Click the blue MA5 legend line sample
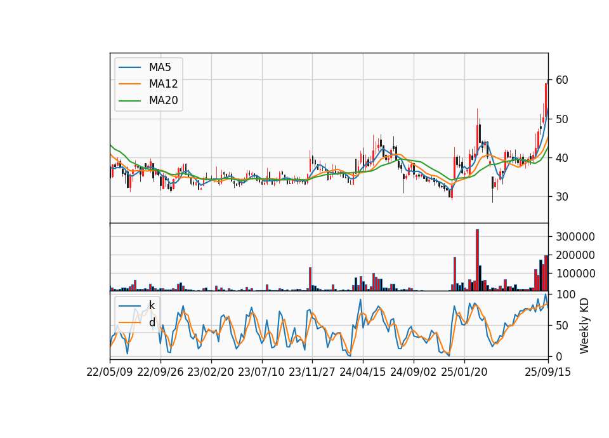 pos(129,67)
